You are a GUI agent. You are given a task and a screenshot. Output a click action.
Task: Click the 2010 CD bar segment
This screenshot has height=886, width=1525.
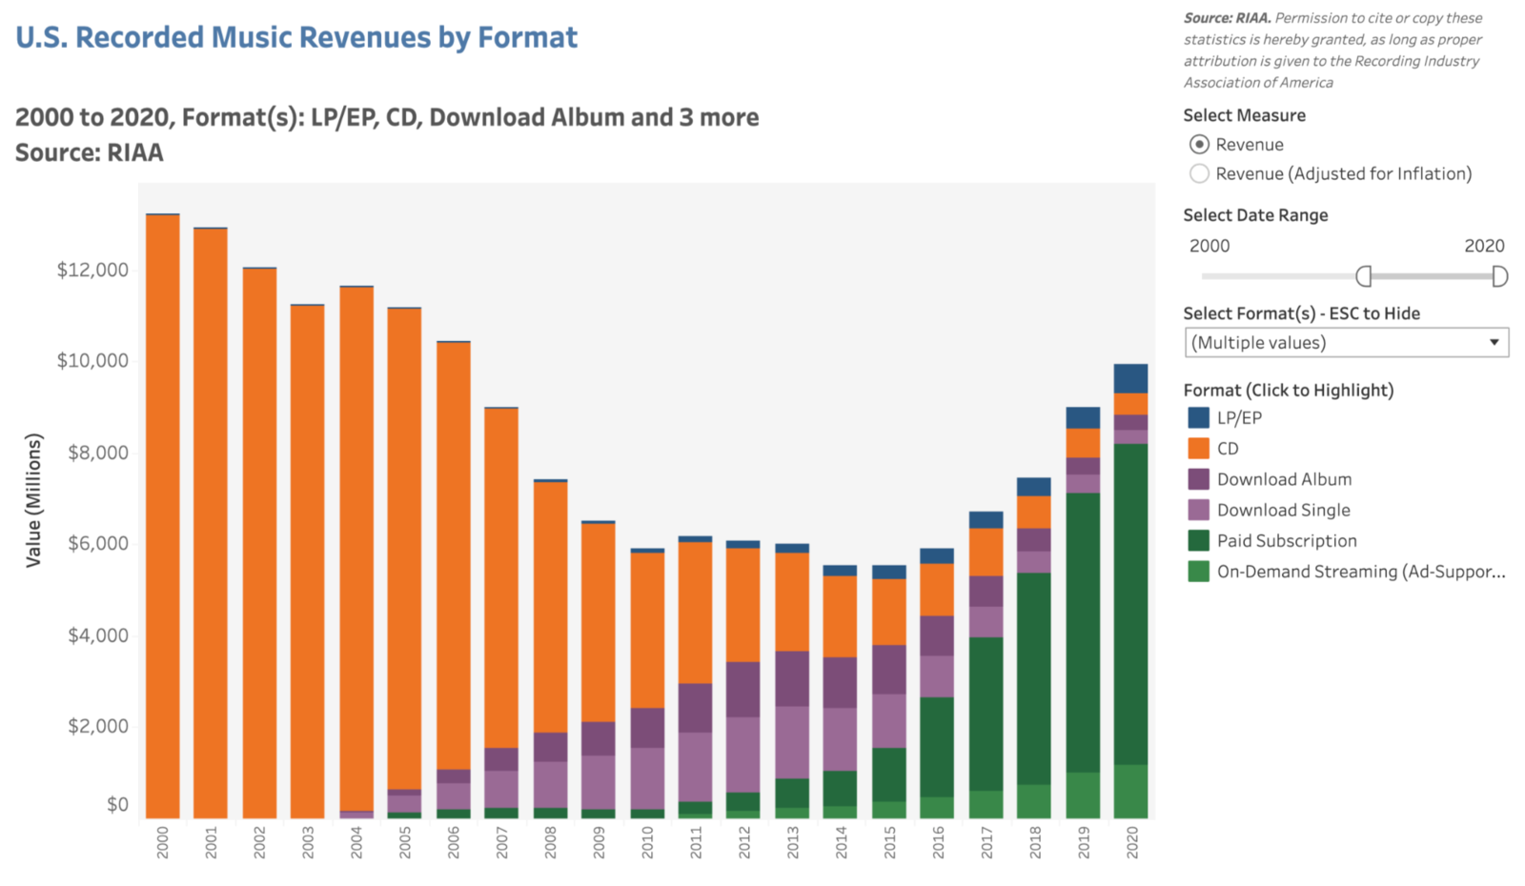click(x=647, y=631)
